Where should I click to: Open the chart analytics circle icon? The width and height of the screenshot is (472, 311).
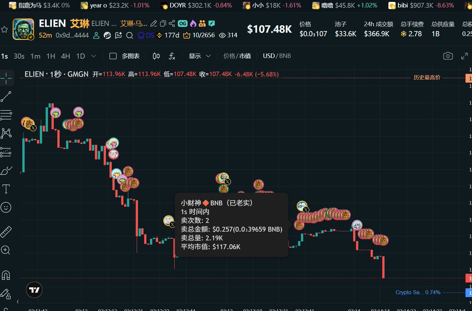point(107,35)
